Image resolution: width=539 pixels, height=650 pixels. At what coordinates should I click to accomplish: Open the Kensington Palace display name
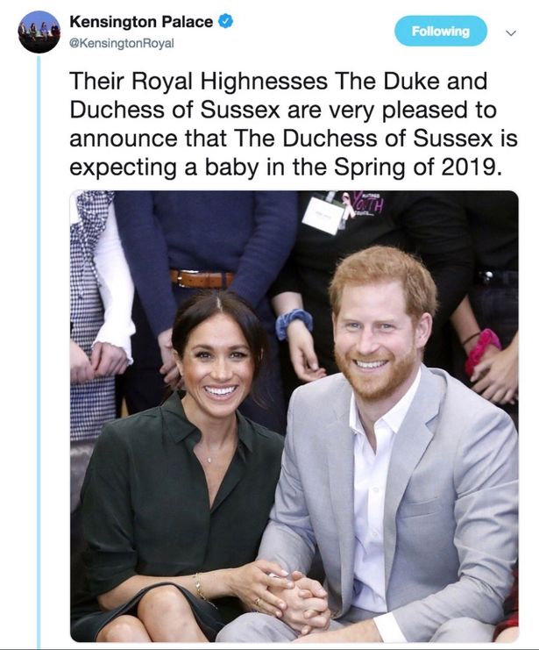pos(140,21)
